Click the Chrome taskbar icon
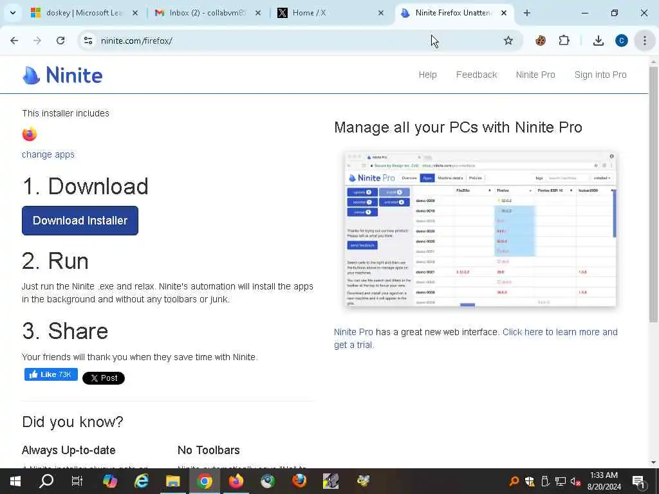This screenshot has height=494, width=659. 204,481
